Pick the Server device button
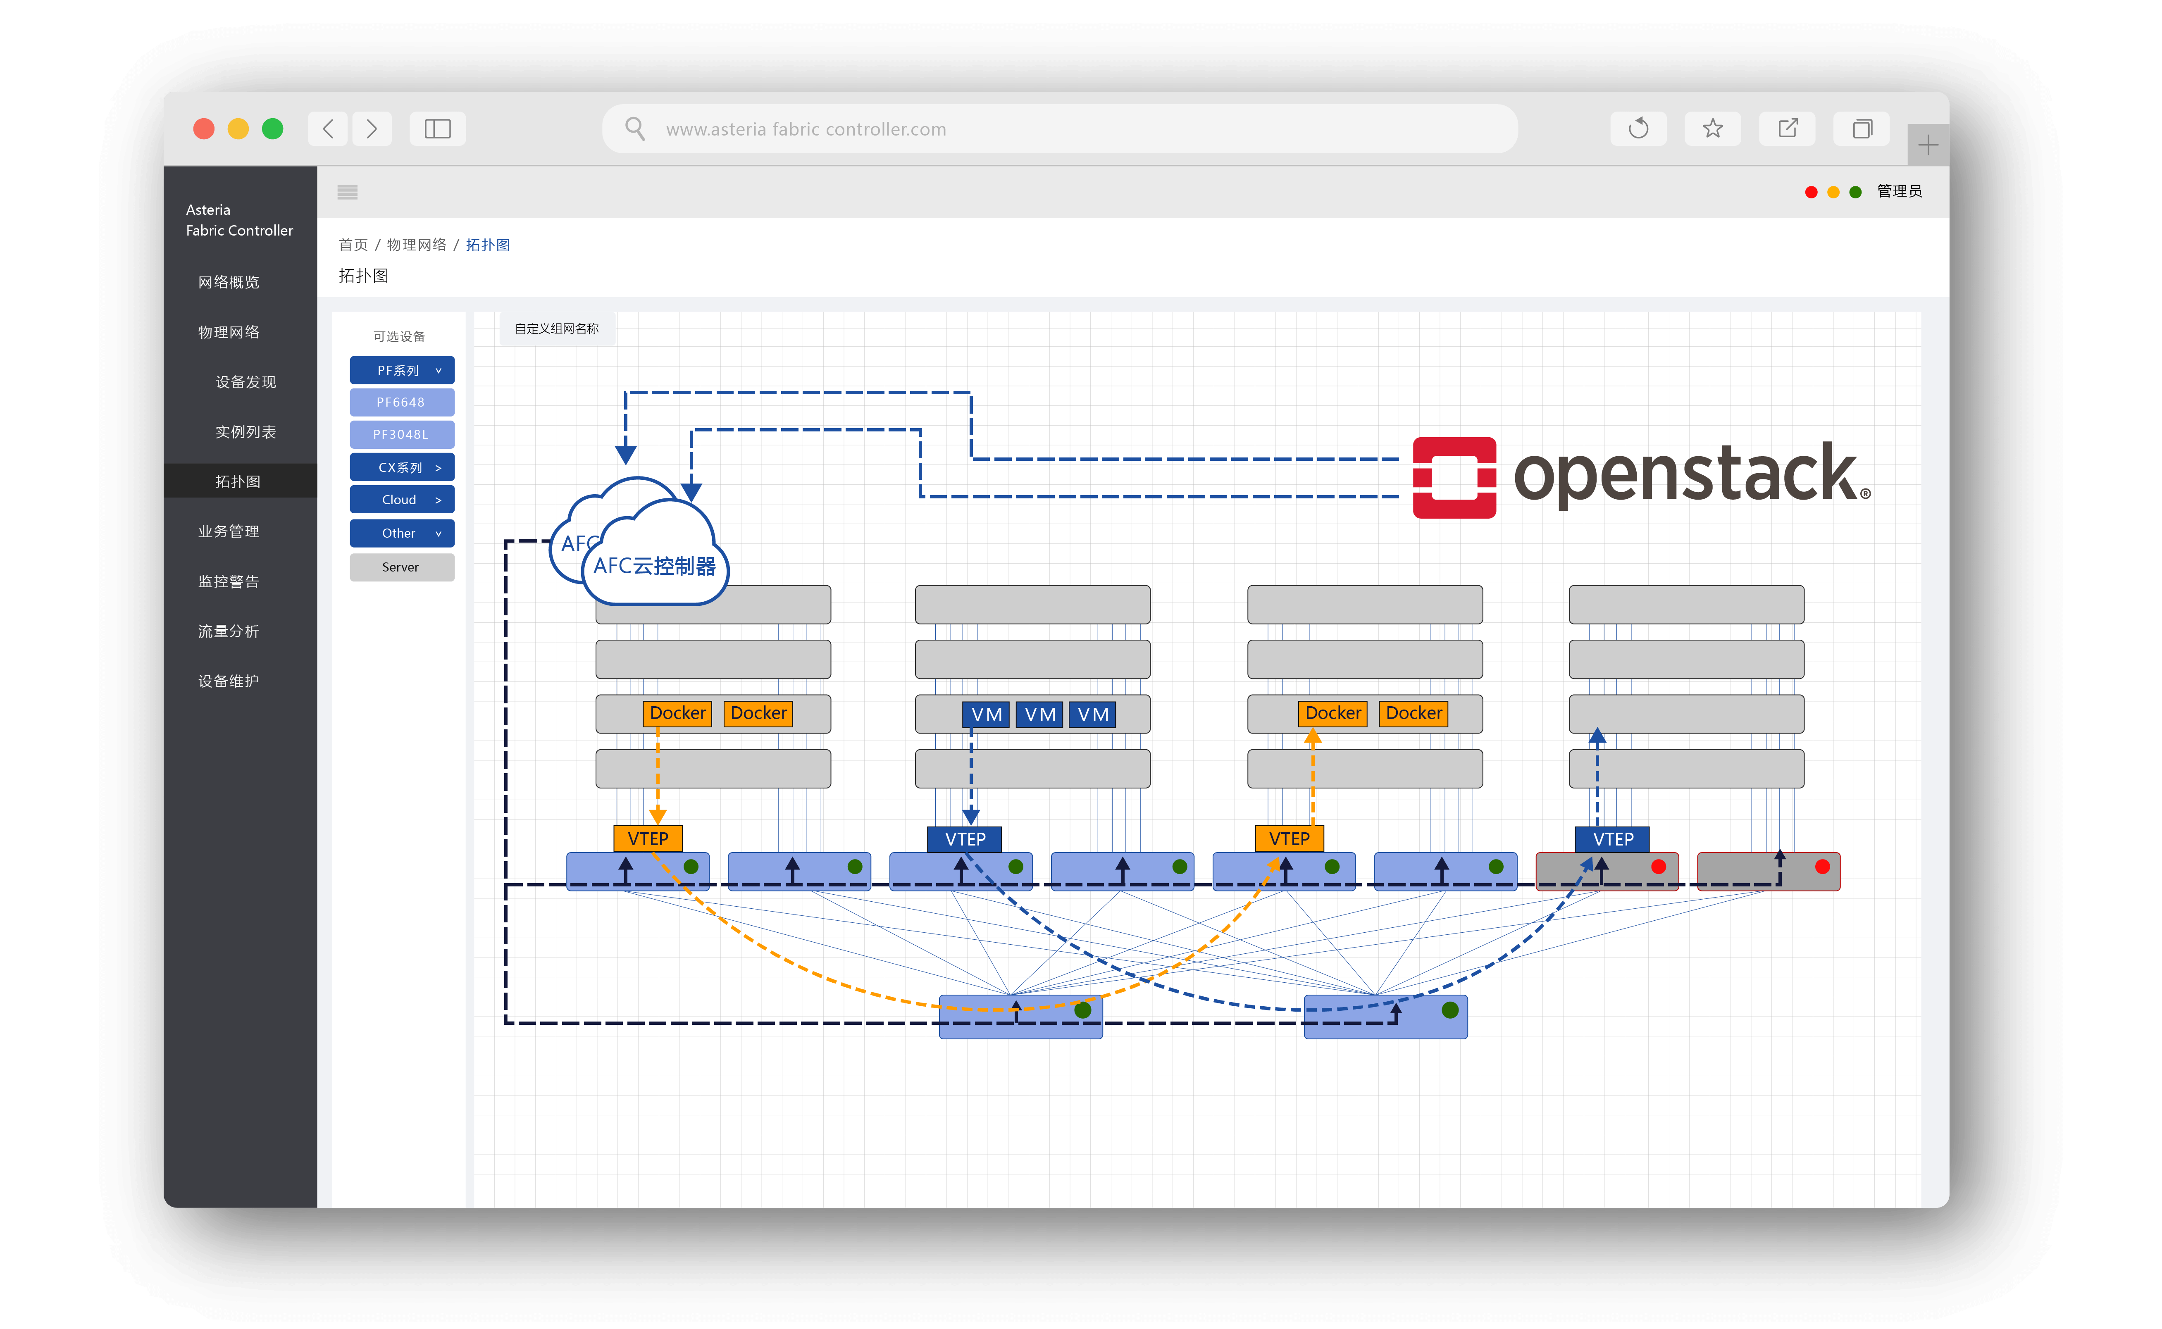2162x1329 pixels. click(402, 568)
